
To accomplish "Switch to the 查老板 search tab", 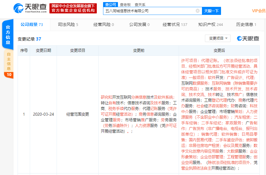I will click(125, 5).
